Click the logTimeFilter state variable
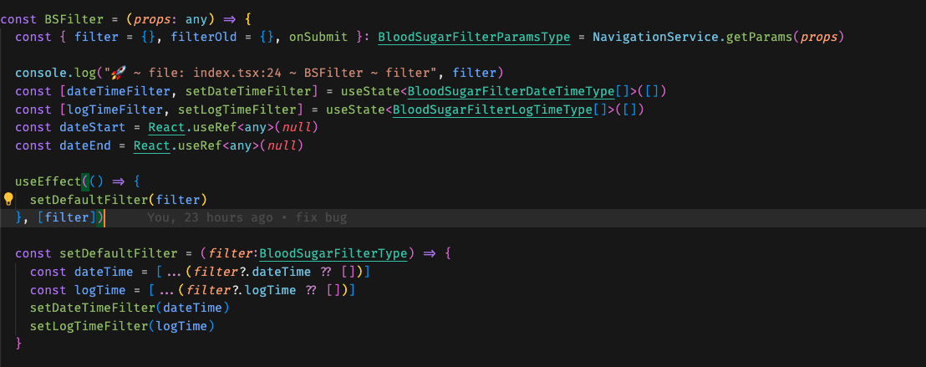 [114, 110]
